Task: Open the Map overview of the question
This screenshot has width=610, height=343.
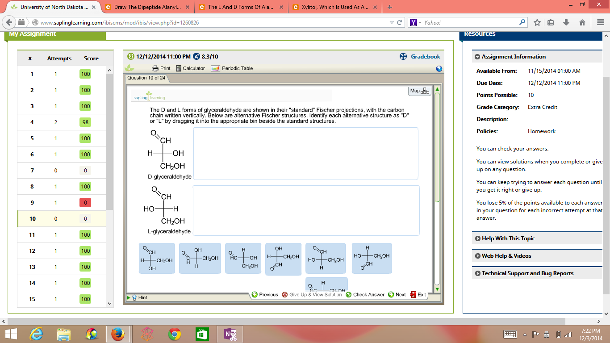Action: click(419, 90)
